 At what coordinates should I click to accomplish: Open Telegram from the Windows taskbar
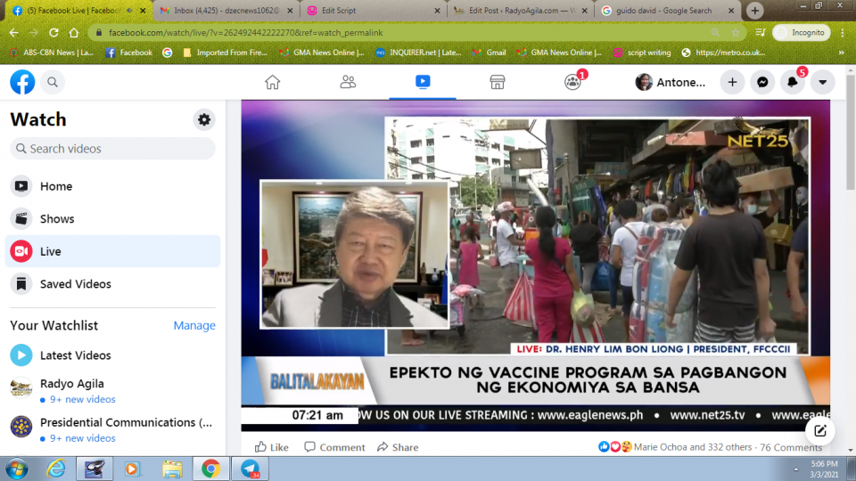250,469
